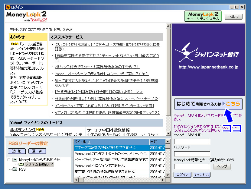Collapse the MoneyLookからのお知らせ tree node
This screenshot has width=251, height=189.
pyautogui.click(x=9, y=160)
